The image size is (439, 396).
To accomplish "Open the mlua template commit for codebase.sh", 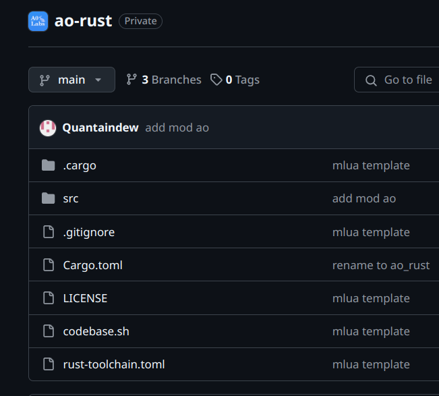I will [x=371, y=331].
